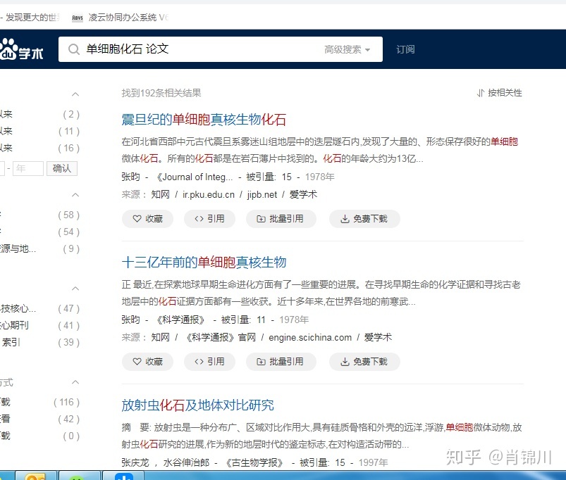The image size is (566, 480).
Task: Open result titled 放射虫化石及地体对比研究
Action: click(197, 405)
